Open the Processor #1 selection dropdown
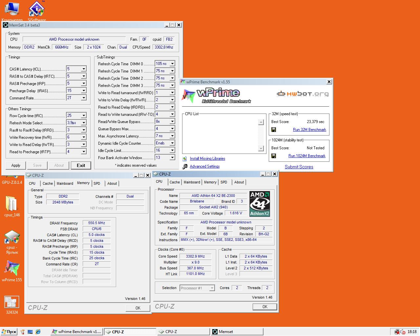The image size is (420, 336). (x=212, y=288)
